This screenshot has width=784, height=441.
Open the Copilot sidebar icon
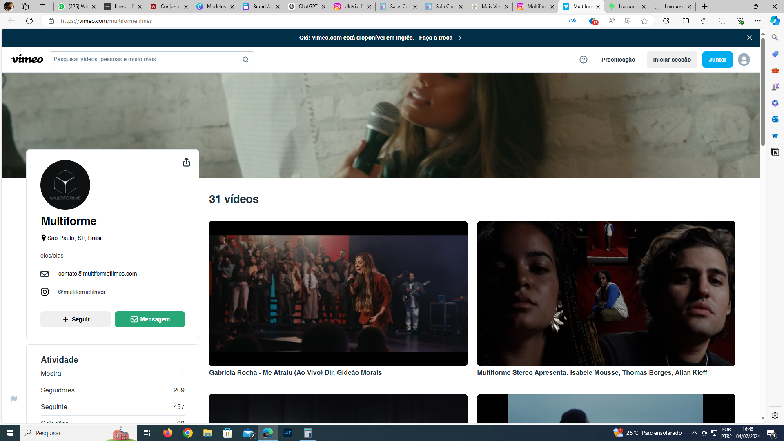775,21
